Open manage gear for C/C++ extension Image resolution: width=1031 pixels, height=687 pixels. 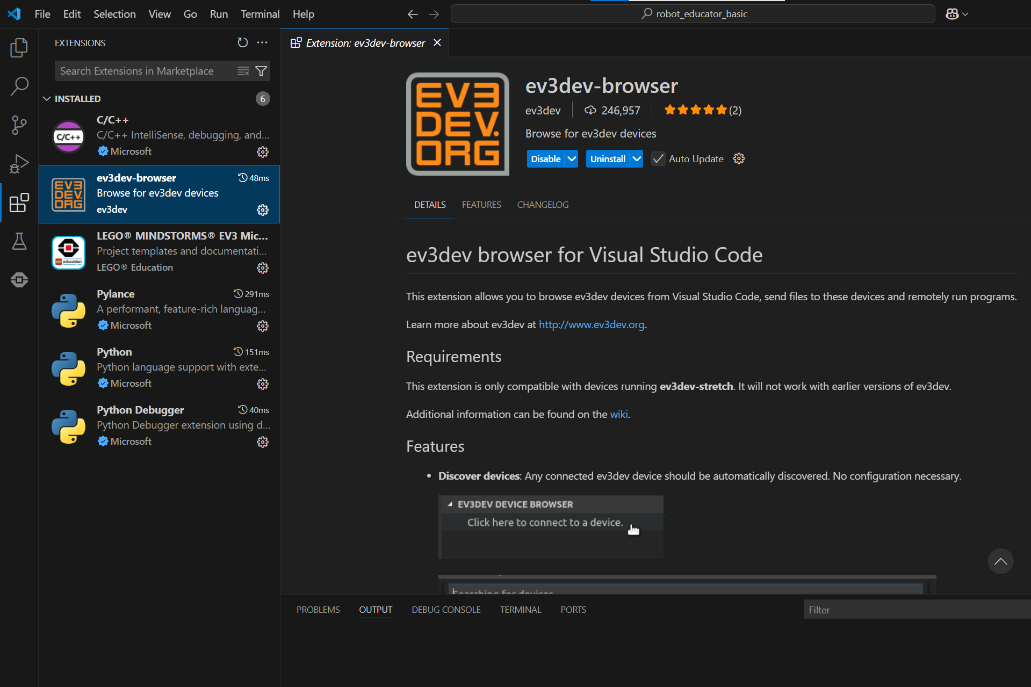point(263,152)
